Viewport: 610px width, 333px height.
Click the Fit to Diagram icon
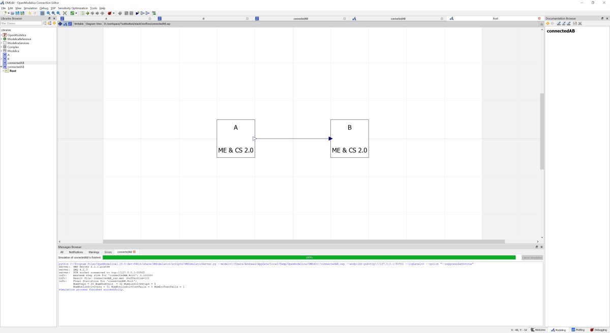click(65, 13)
